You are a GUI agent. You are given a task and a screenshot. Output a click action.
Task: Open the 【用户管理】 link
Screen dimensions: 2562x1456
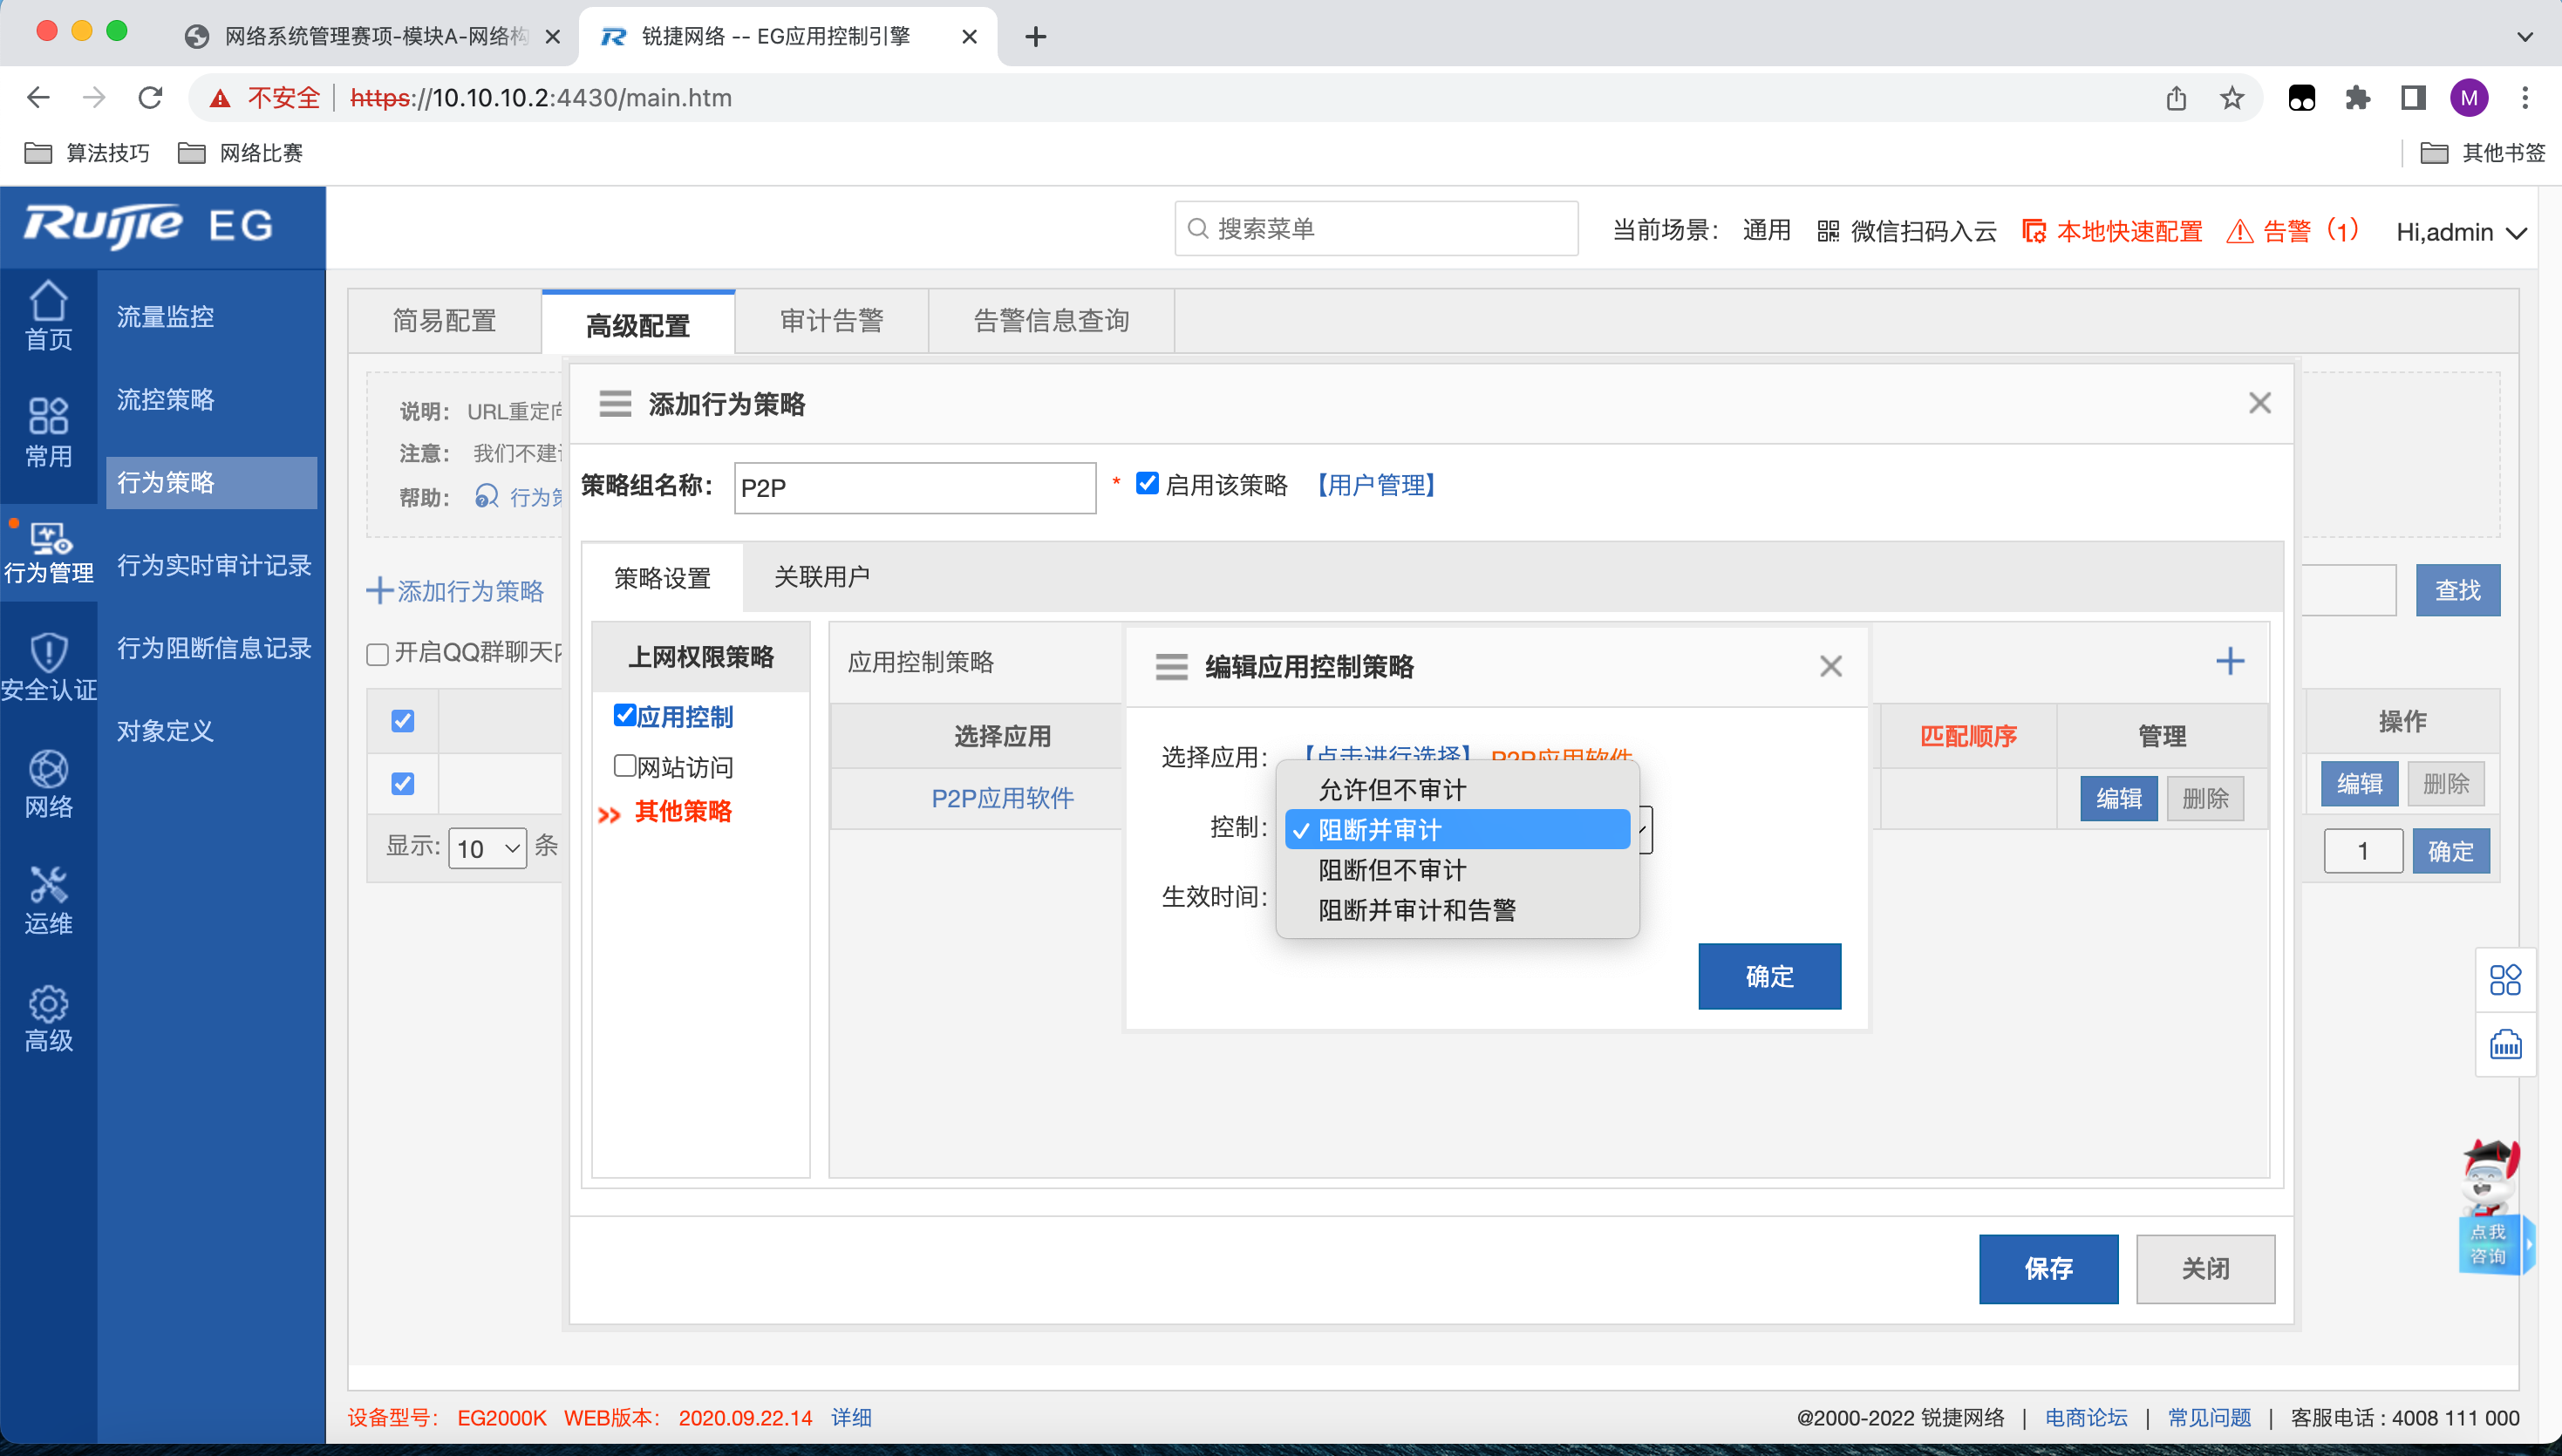point(1375,485)
